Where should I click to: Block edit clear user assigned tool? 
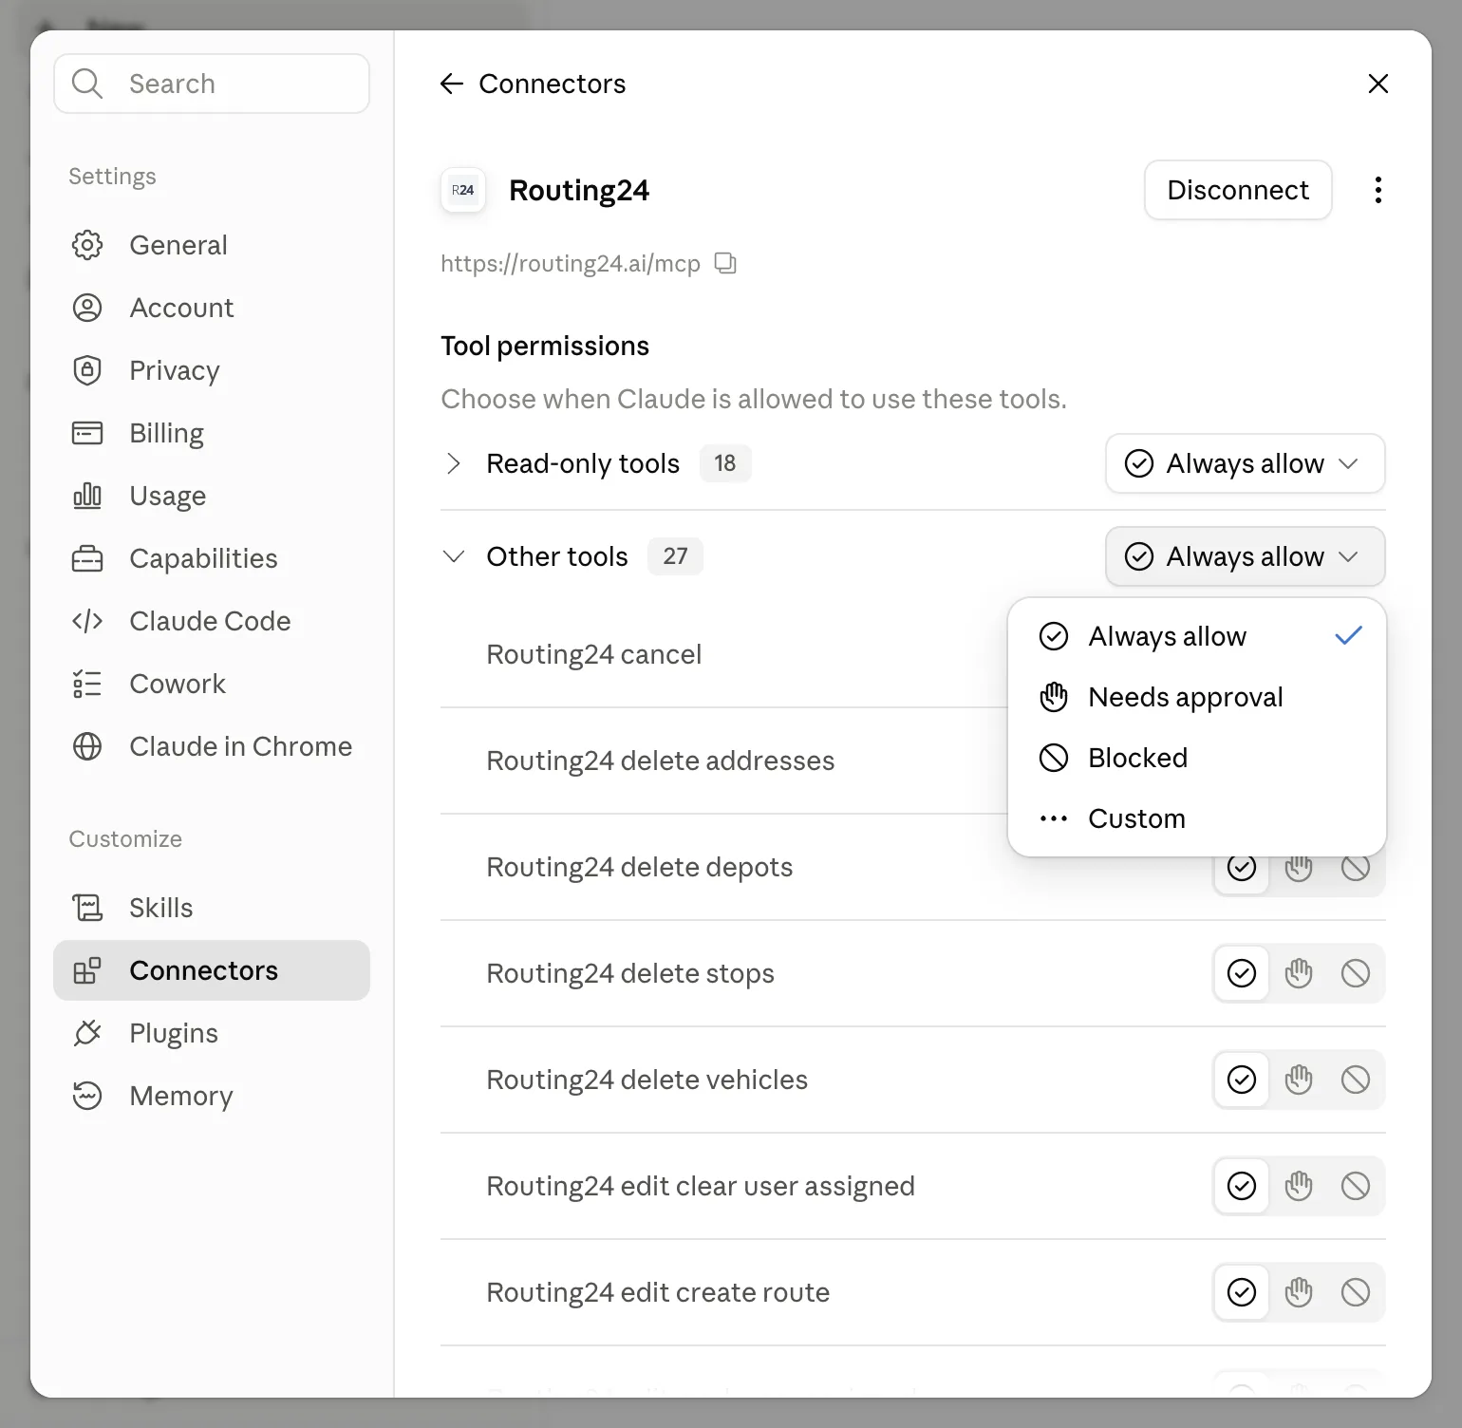(1356, 1186)
